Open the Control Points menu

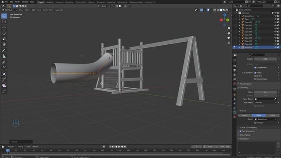[x=48, y=10]
